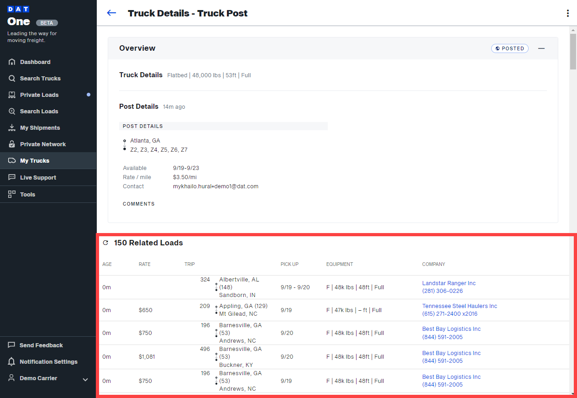Screen dimensions: 577x398
Task: Open the Dashboard from the sidebar
Action: [34, 62]
